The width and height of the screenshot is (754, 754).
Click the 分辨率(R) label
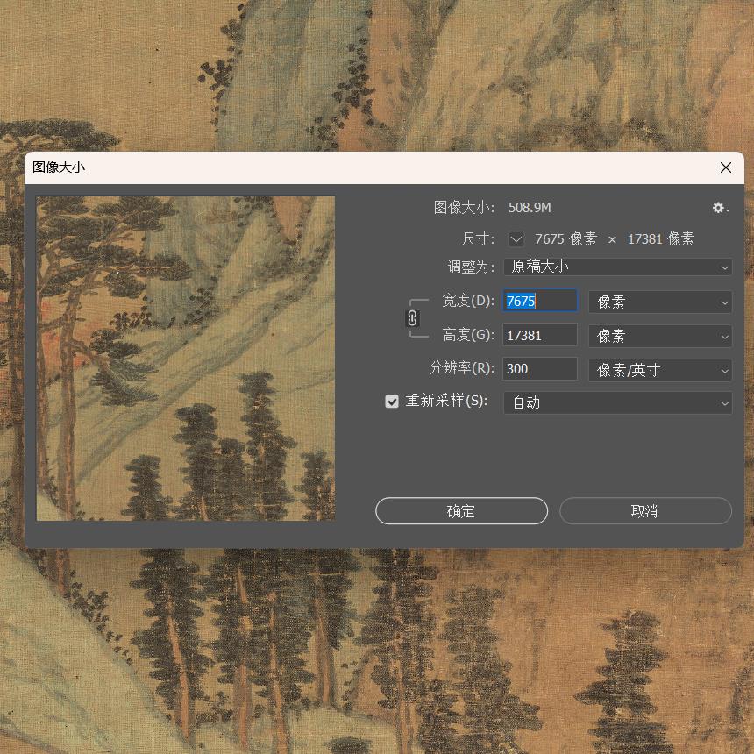coord(462,368)
